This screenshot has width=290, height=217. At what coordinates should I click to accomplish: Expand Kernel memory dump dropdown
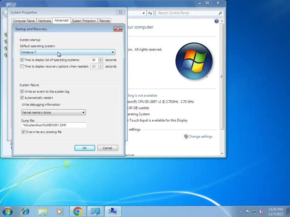coord(54,112)
